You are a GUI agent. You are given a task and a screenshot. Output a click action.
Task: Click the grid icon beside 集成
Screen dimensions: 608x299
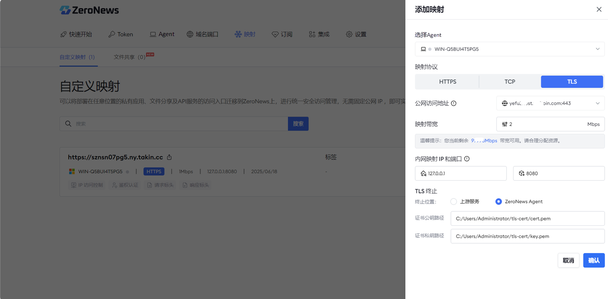[312, 34]
